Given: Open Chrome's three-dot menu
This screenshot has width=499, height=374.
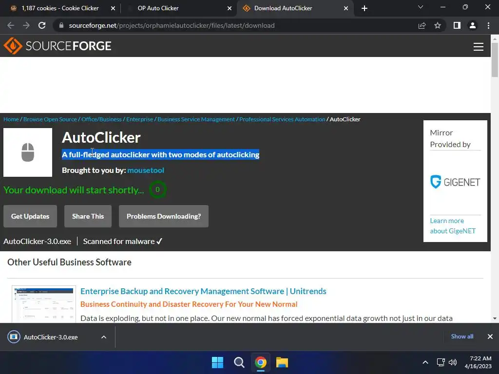Looking at the screenshot, I should pos(488,25).
